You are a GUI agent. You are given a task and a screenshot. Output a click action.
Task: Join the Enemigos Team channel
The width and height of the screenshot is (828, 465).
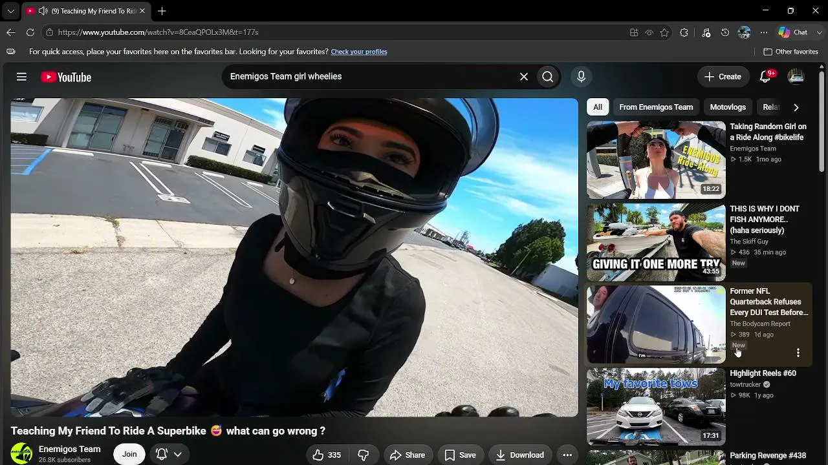[x=129, y=454]
